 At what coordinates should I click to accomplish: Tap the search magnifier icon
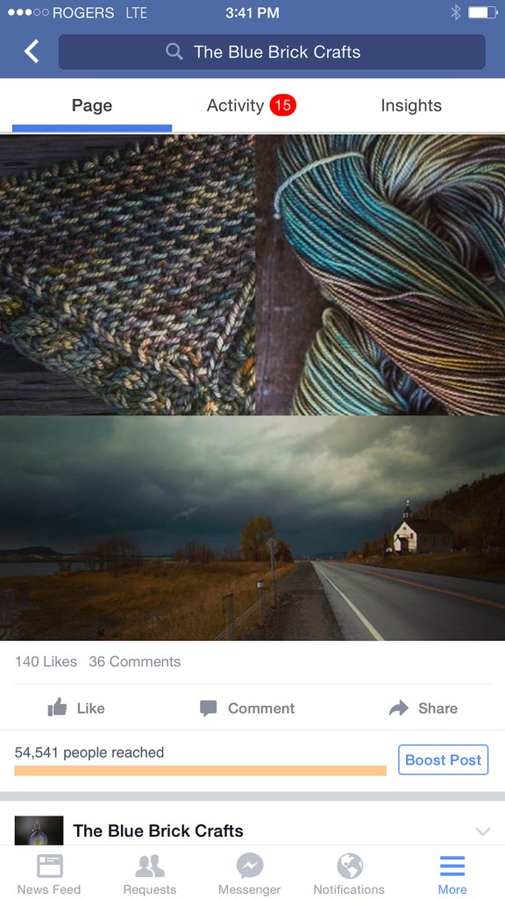(x=174, y=52)
